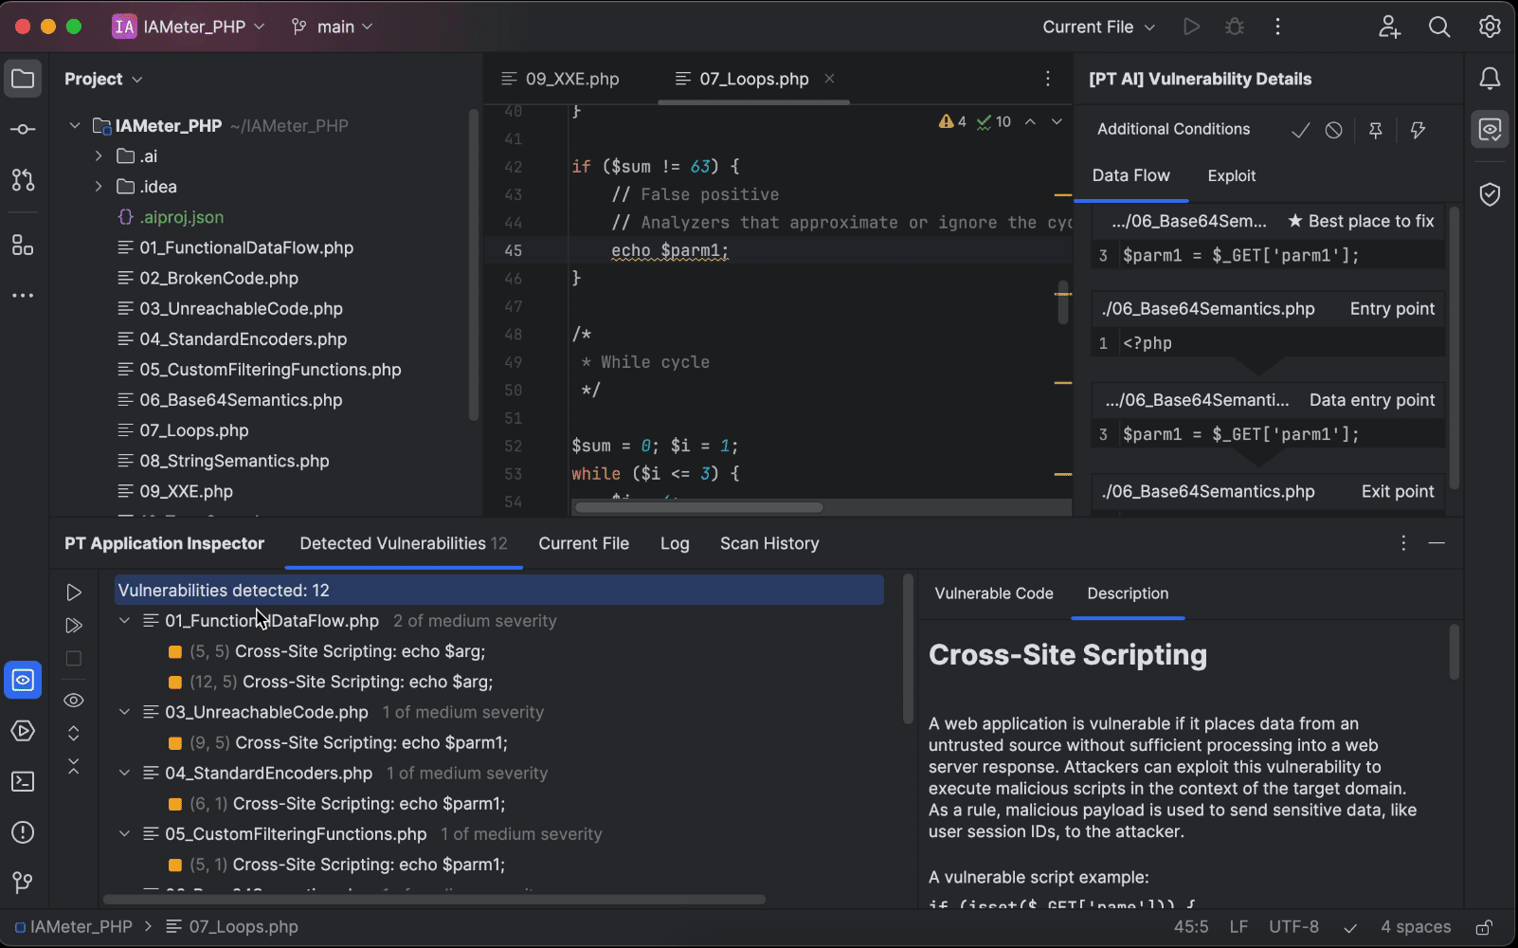This screenshot has width=1518, height=948.
Task: Open the Vulnerable Code tab
Action: 994,593
